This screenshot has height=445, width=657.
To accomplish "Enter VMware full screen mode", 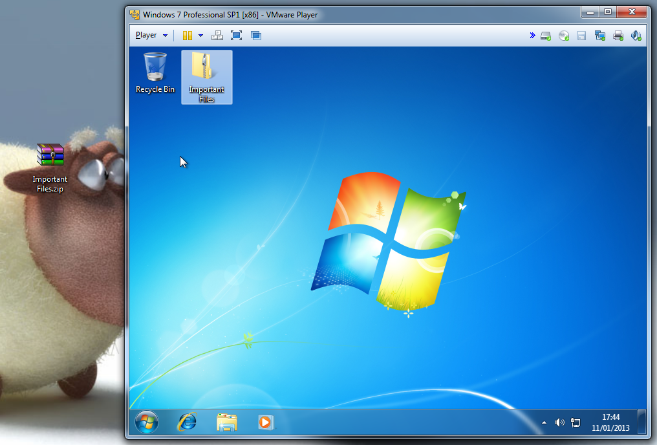I will click(x=236, y=36).
